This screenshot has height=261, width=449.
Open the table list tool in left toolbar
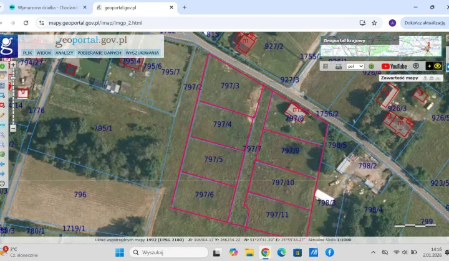[x=2, y=86]
